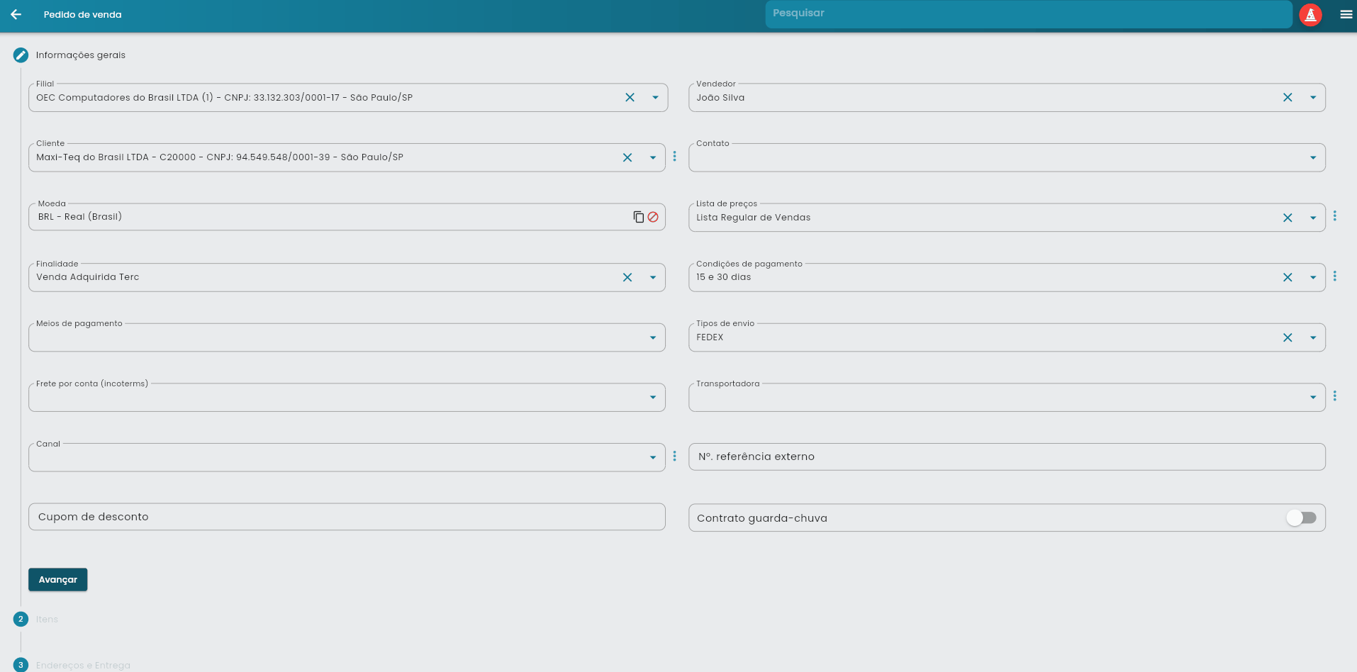This screenshot has height=672, width=1357.
Task: Click the red user avatar icon
Action: point(1310,14)
